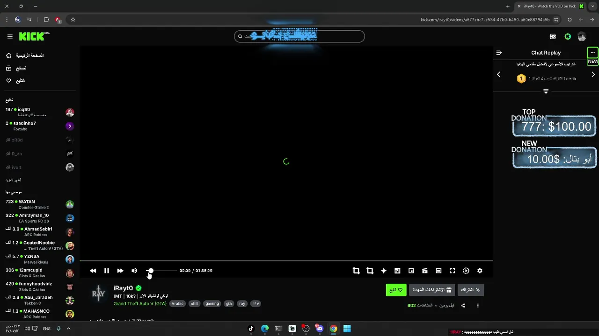Open the stats bar-chart player icon
Screen dimensions: 599x336
coord(397,271)
